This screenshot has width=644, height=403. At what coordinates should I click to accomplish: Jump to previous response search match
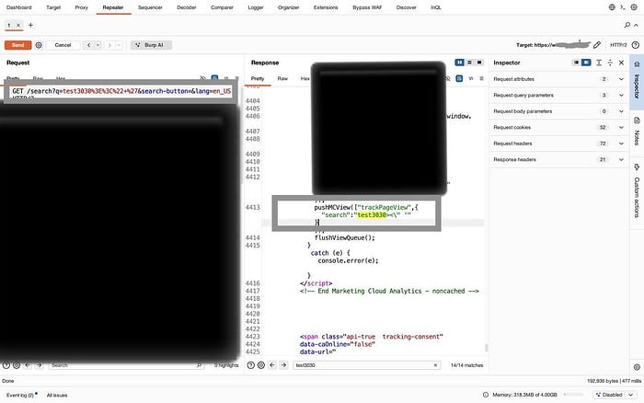272,364
